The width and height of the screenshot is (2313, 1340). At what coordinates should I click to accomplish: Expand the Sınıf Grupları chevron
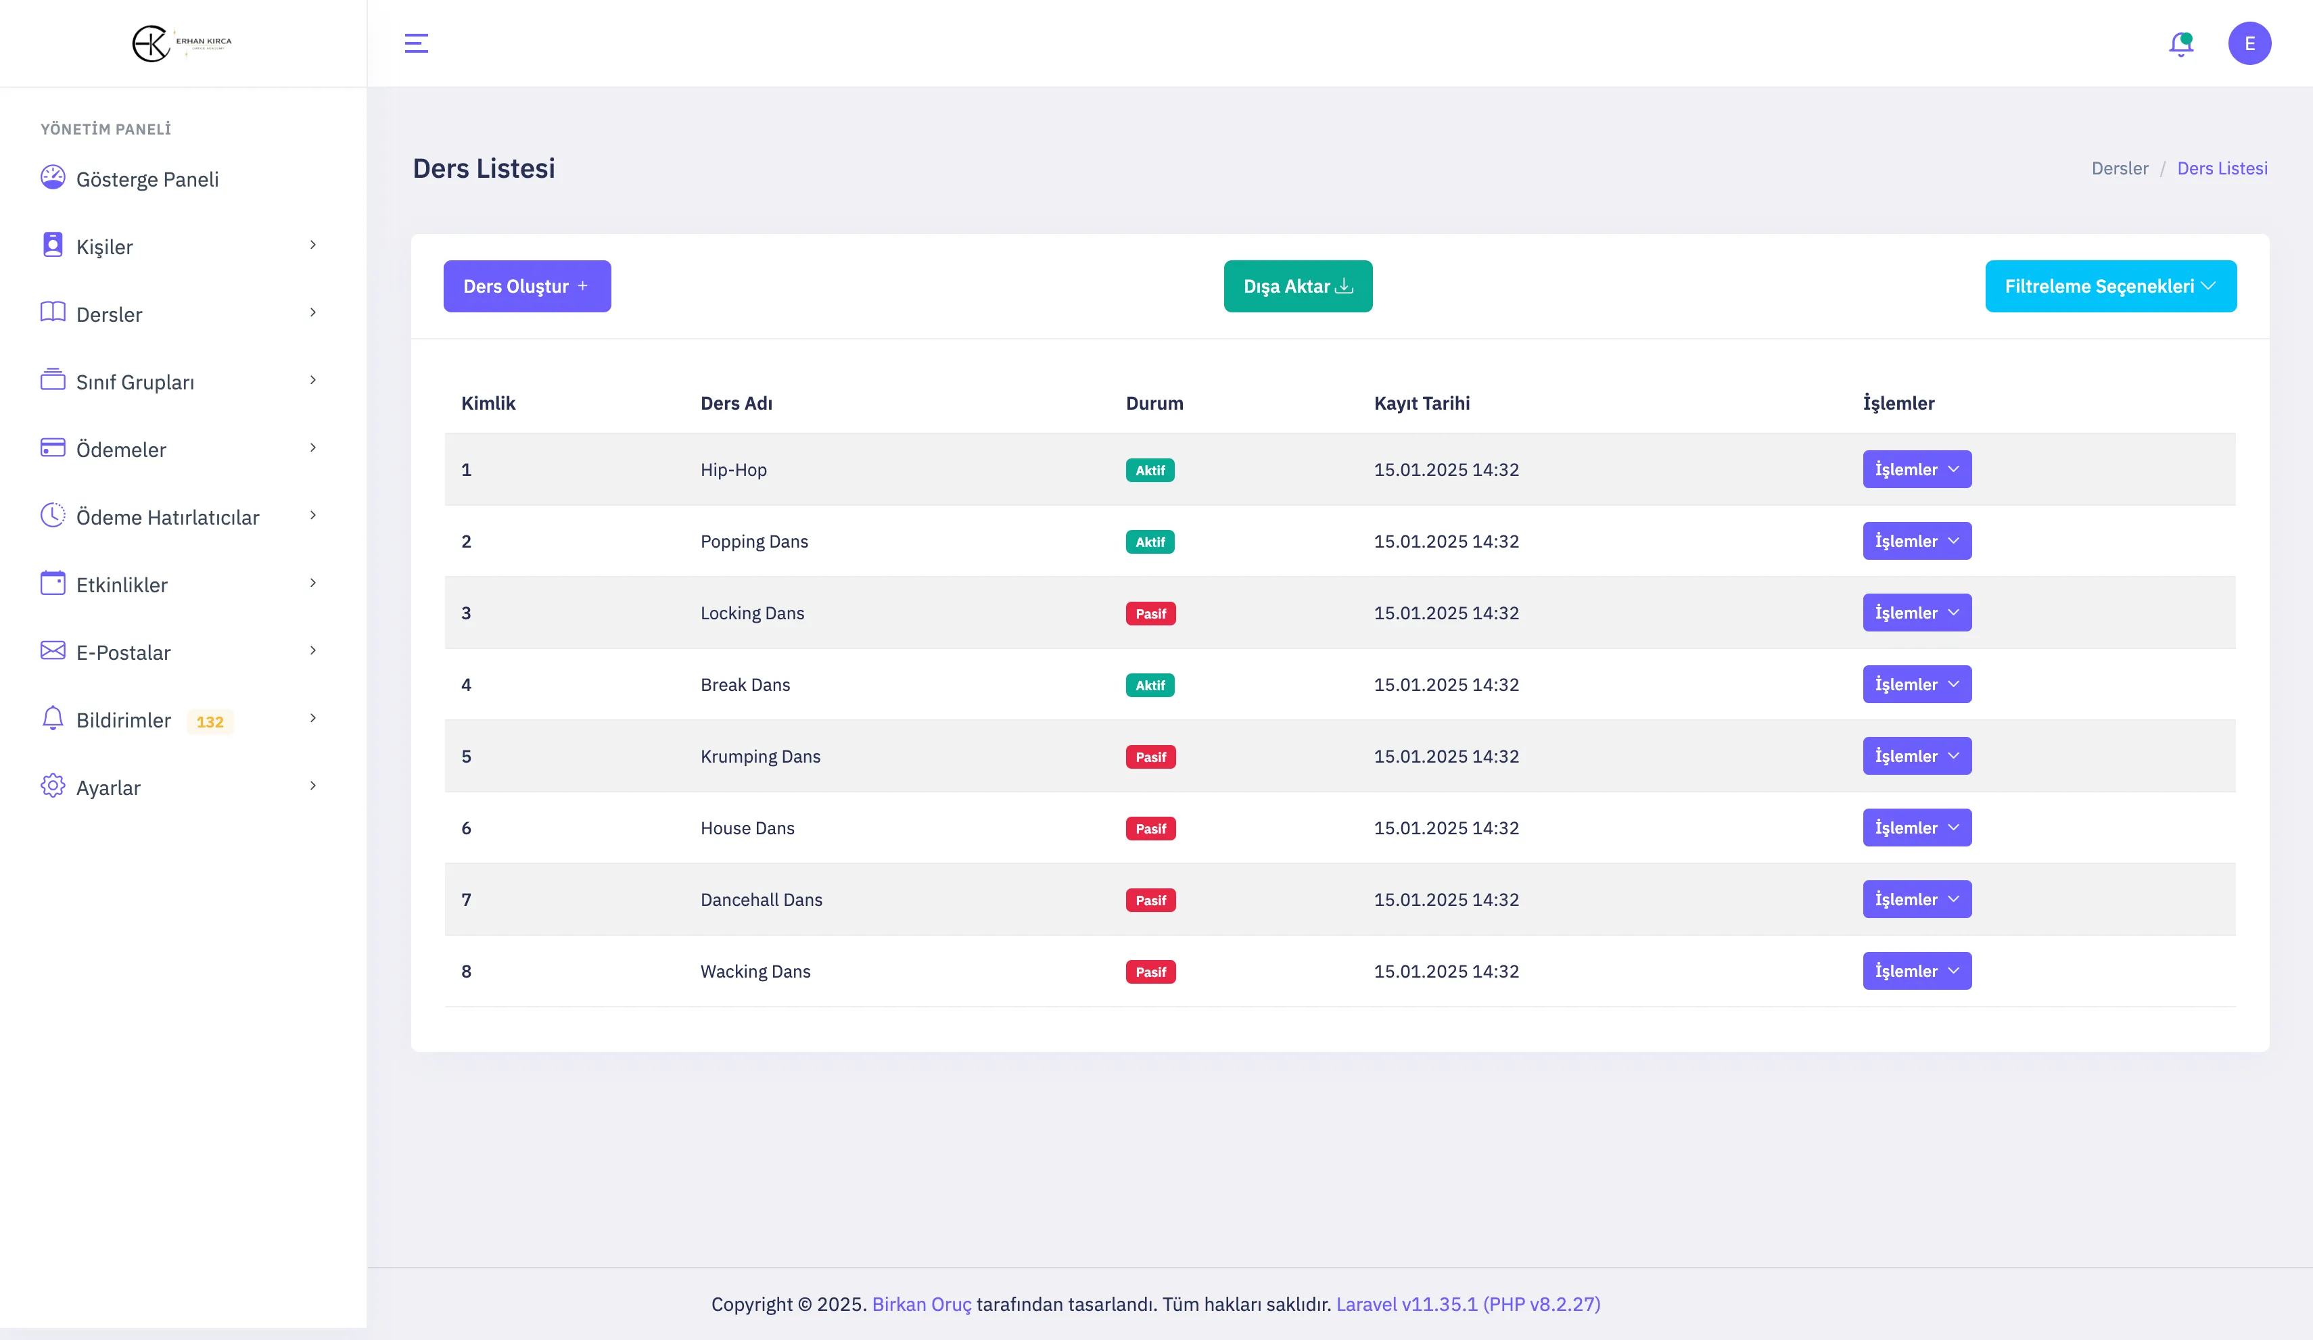click(313, 380)
